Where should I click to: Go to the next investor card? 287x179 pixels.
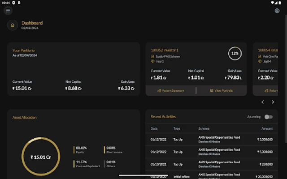pos(273,102)
